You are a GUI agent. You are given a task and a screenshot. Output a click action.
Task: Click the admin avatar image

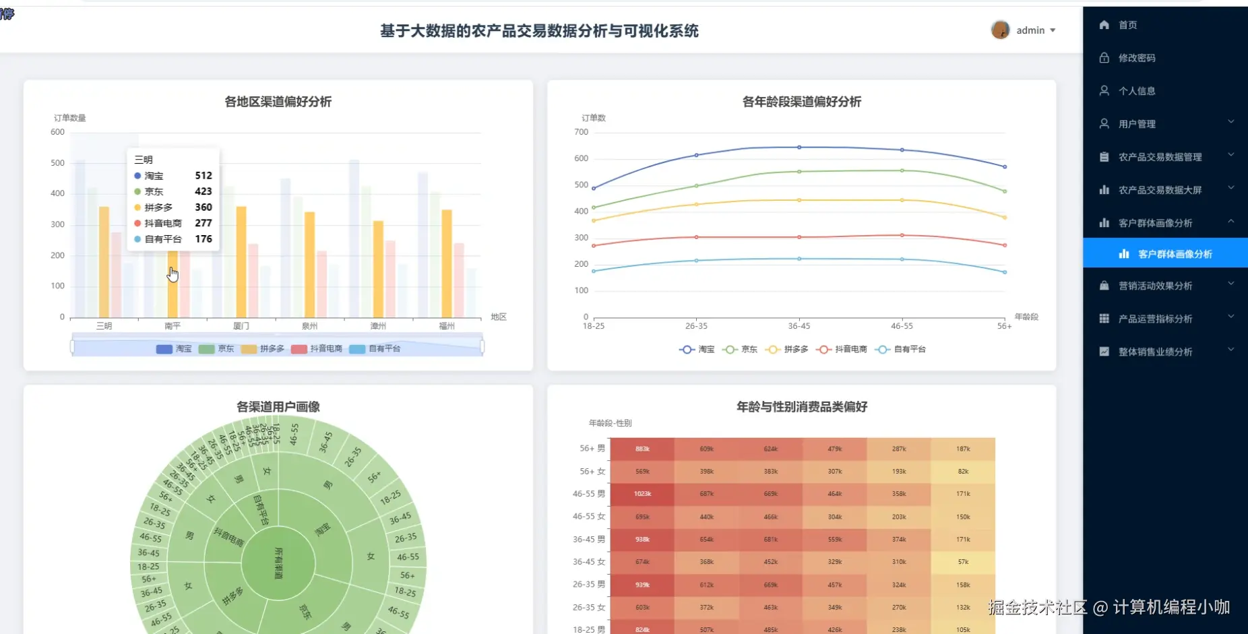(x=1000, y=30)
